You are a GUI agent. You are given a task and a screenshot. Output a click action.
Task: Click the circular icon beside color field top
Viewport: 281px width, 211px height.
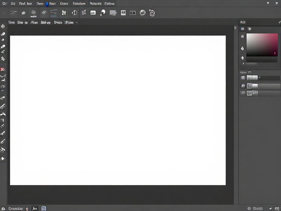[242, 36]
